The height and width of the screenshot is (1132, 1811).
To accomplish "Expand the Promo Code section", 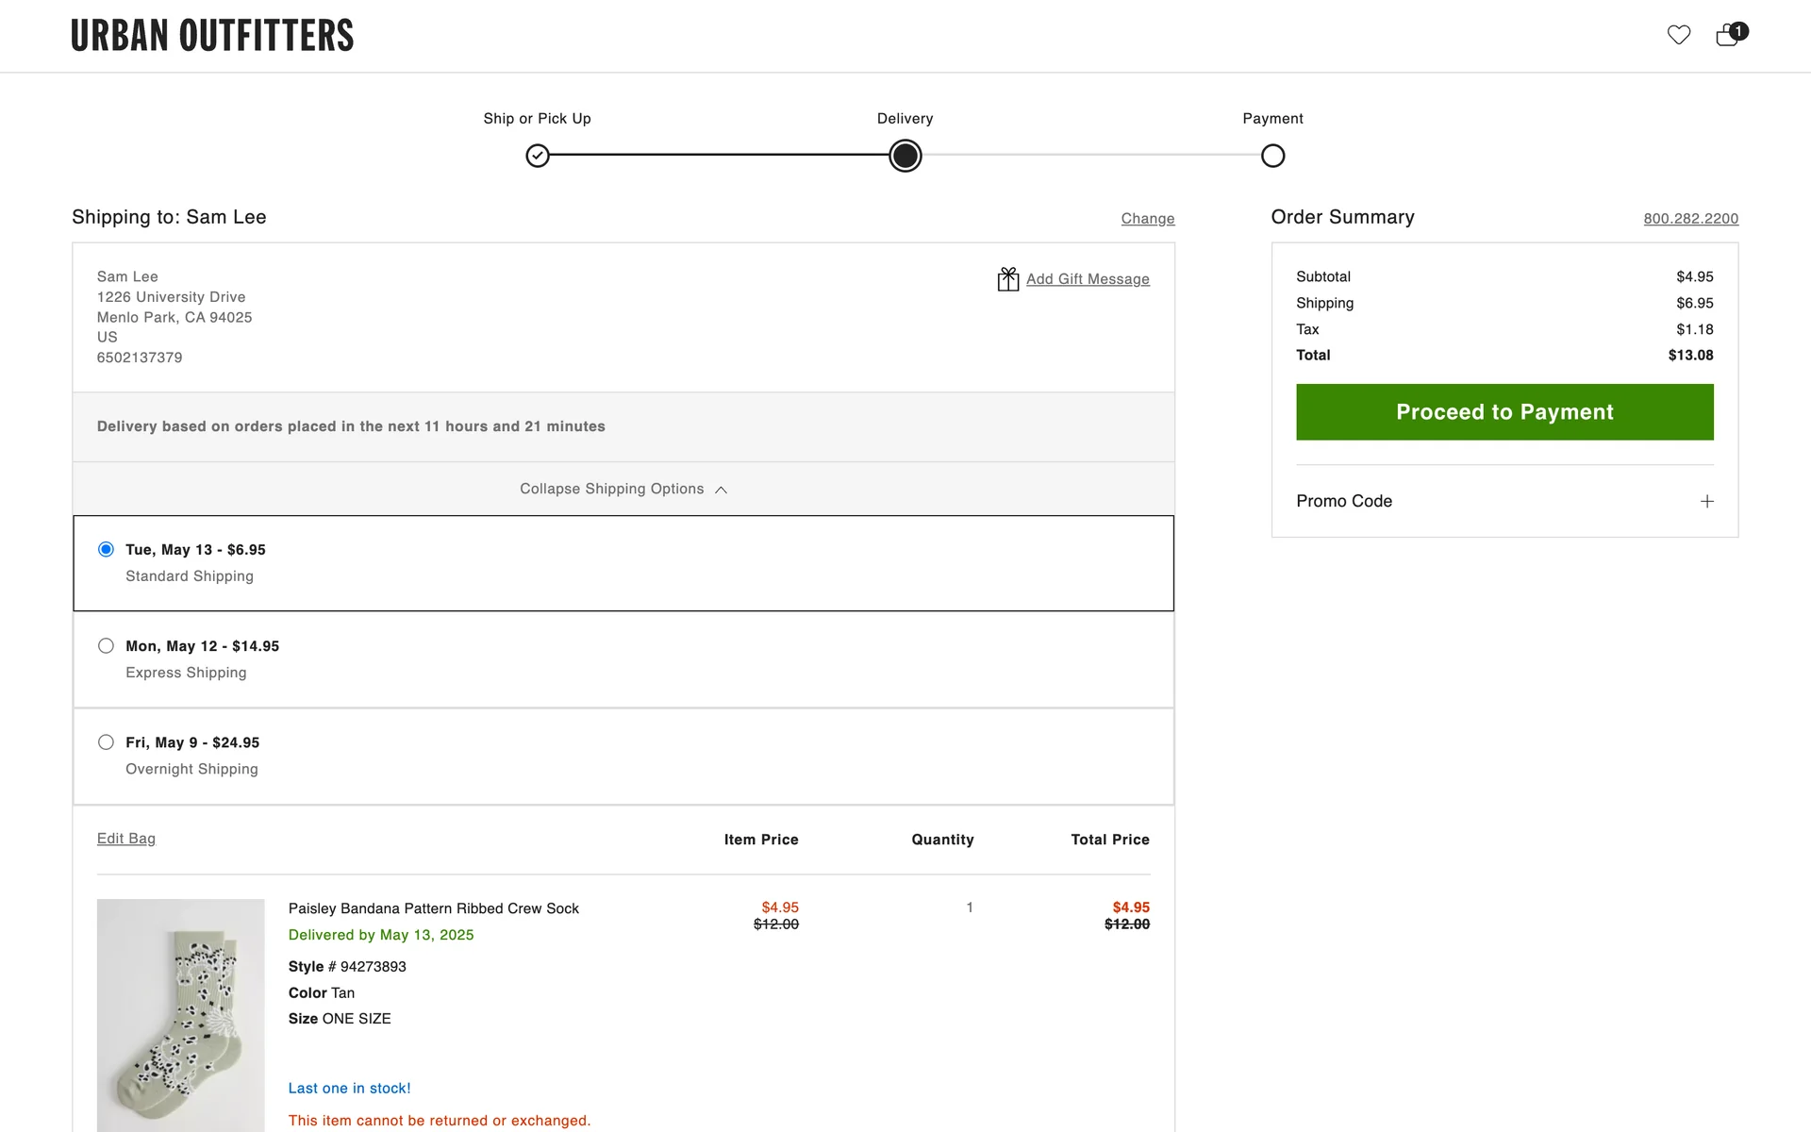I will point(1344,501).
